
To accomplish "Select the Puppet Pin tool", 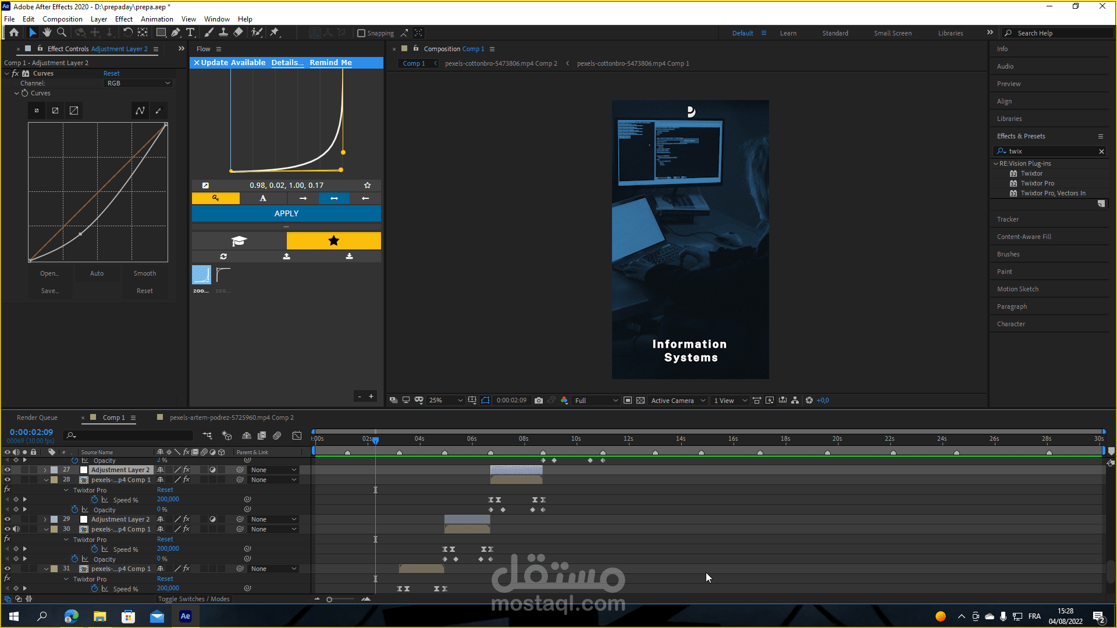I will (x=275, y=33).
